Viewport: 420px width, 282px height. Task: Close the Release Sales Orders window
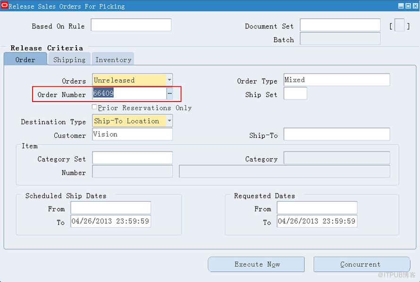click(x=415, y=6)
